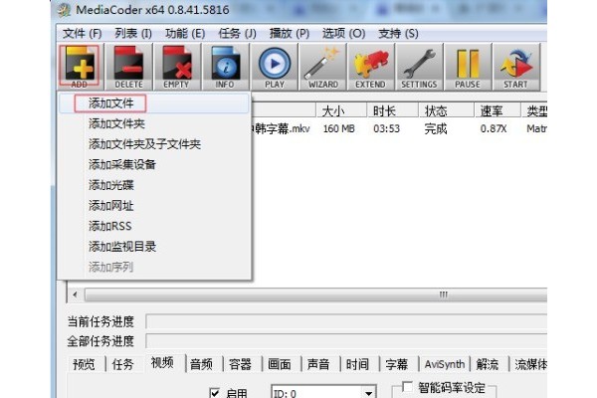Choose 添加光碟 menu entry
This screenshot has width=597, height=398.
pyautogui.click(x=154, y=185)
